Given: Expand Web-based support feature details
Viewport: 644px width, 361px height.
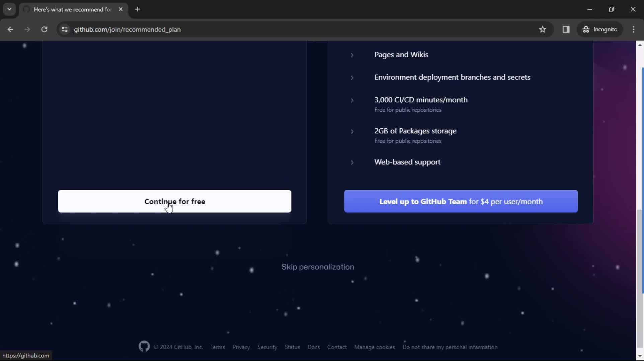Looking at the screenshot, I should point(352,162).
